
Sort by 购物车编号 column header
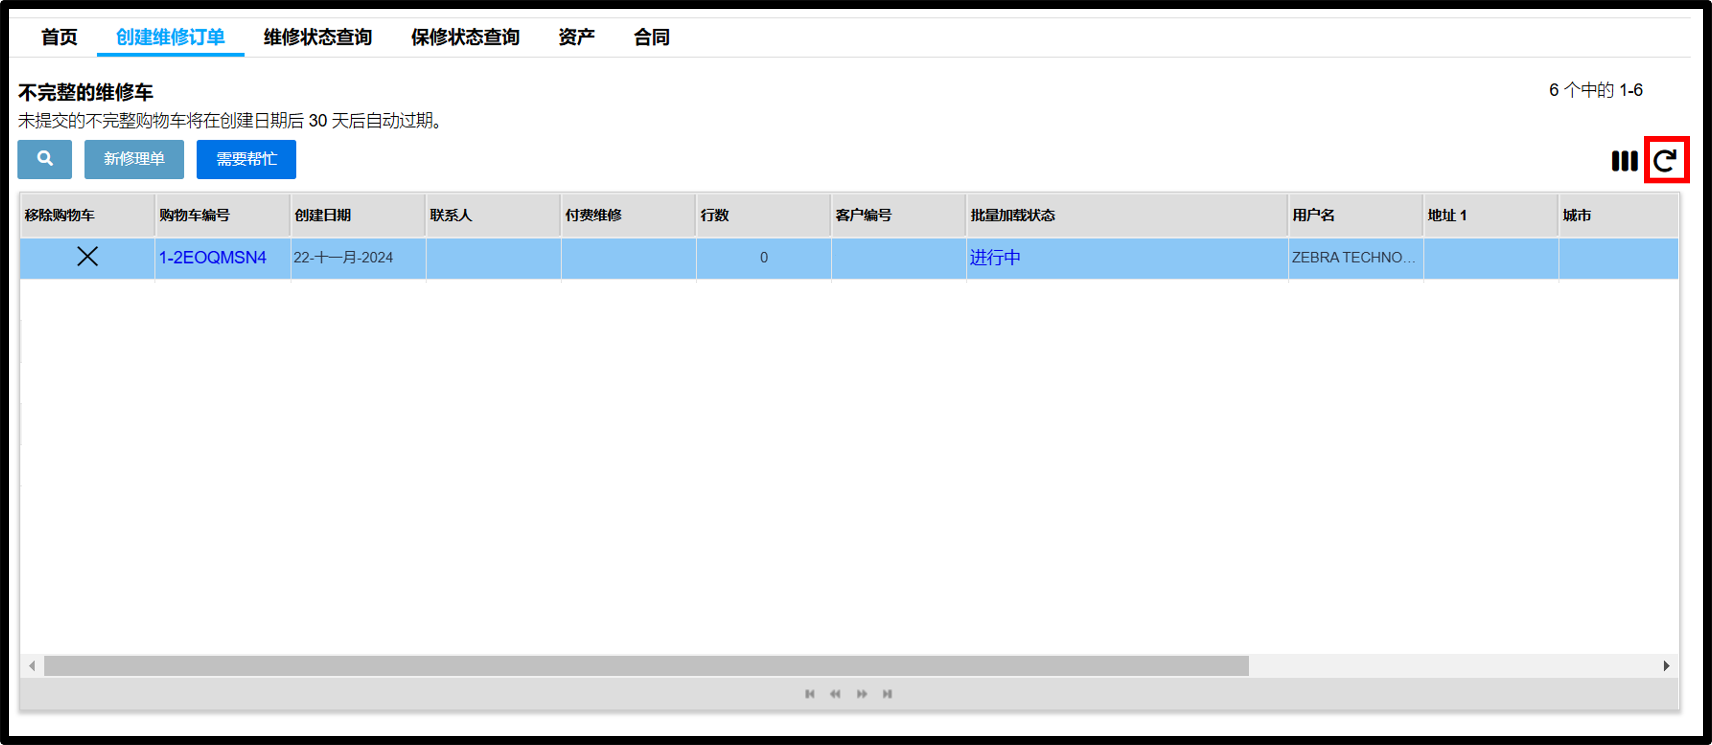click(222, 215)
